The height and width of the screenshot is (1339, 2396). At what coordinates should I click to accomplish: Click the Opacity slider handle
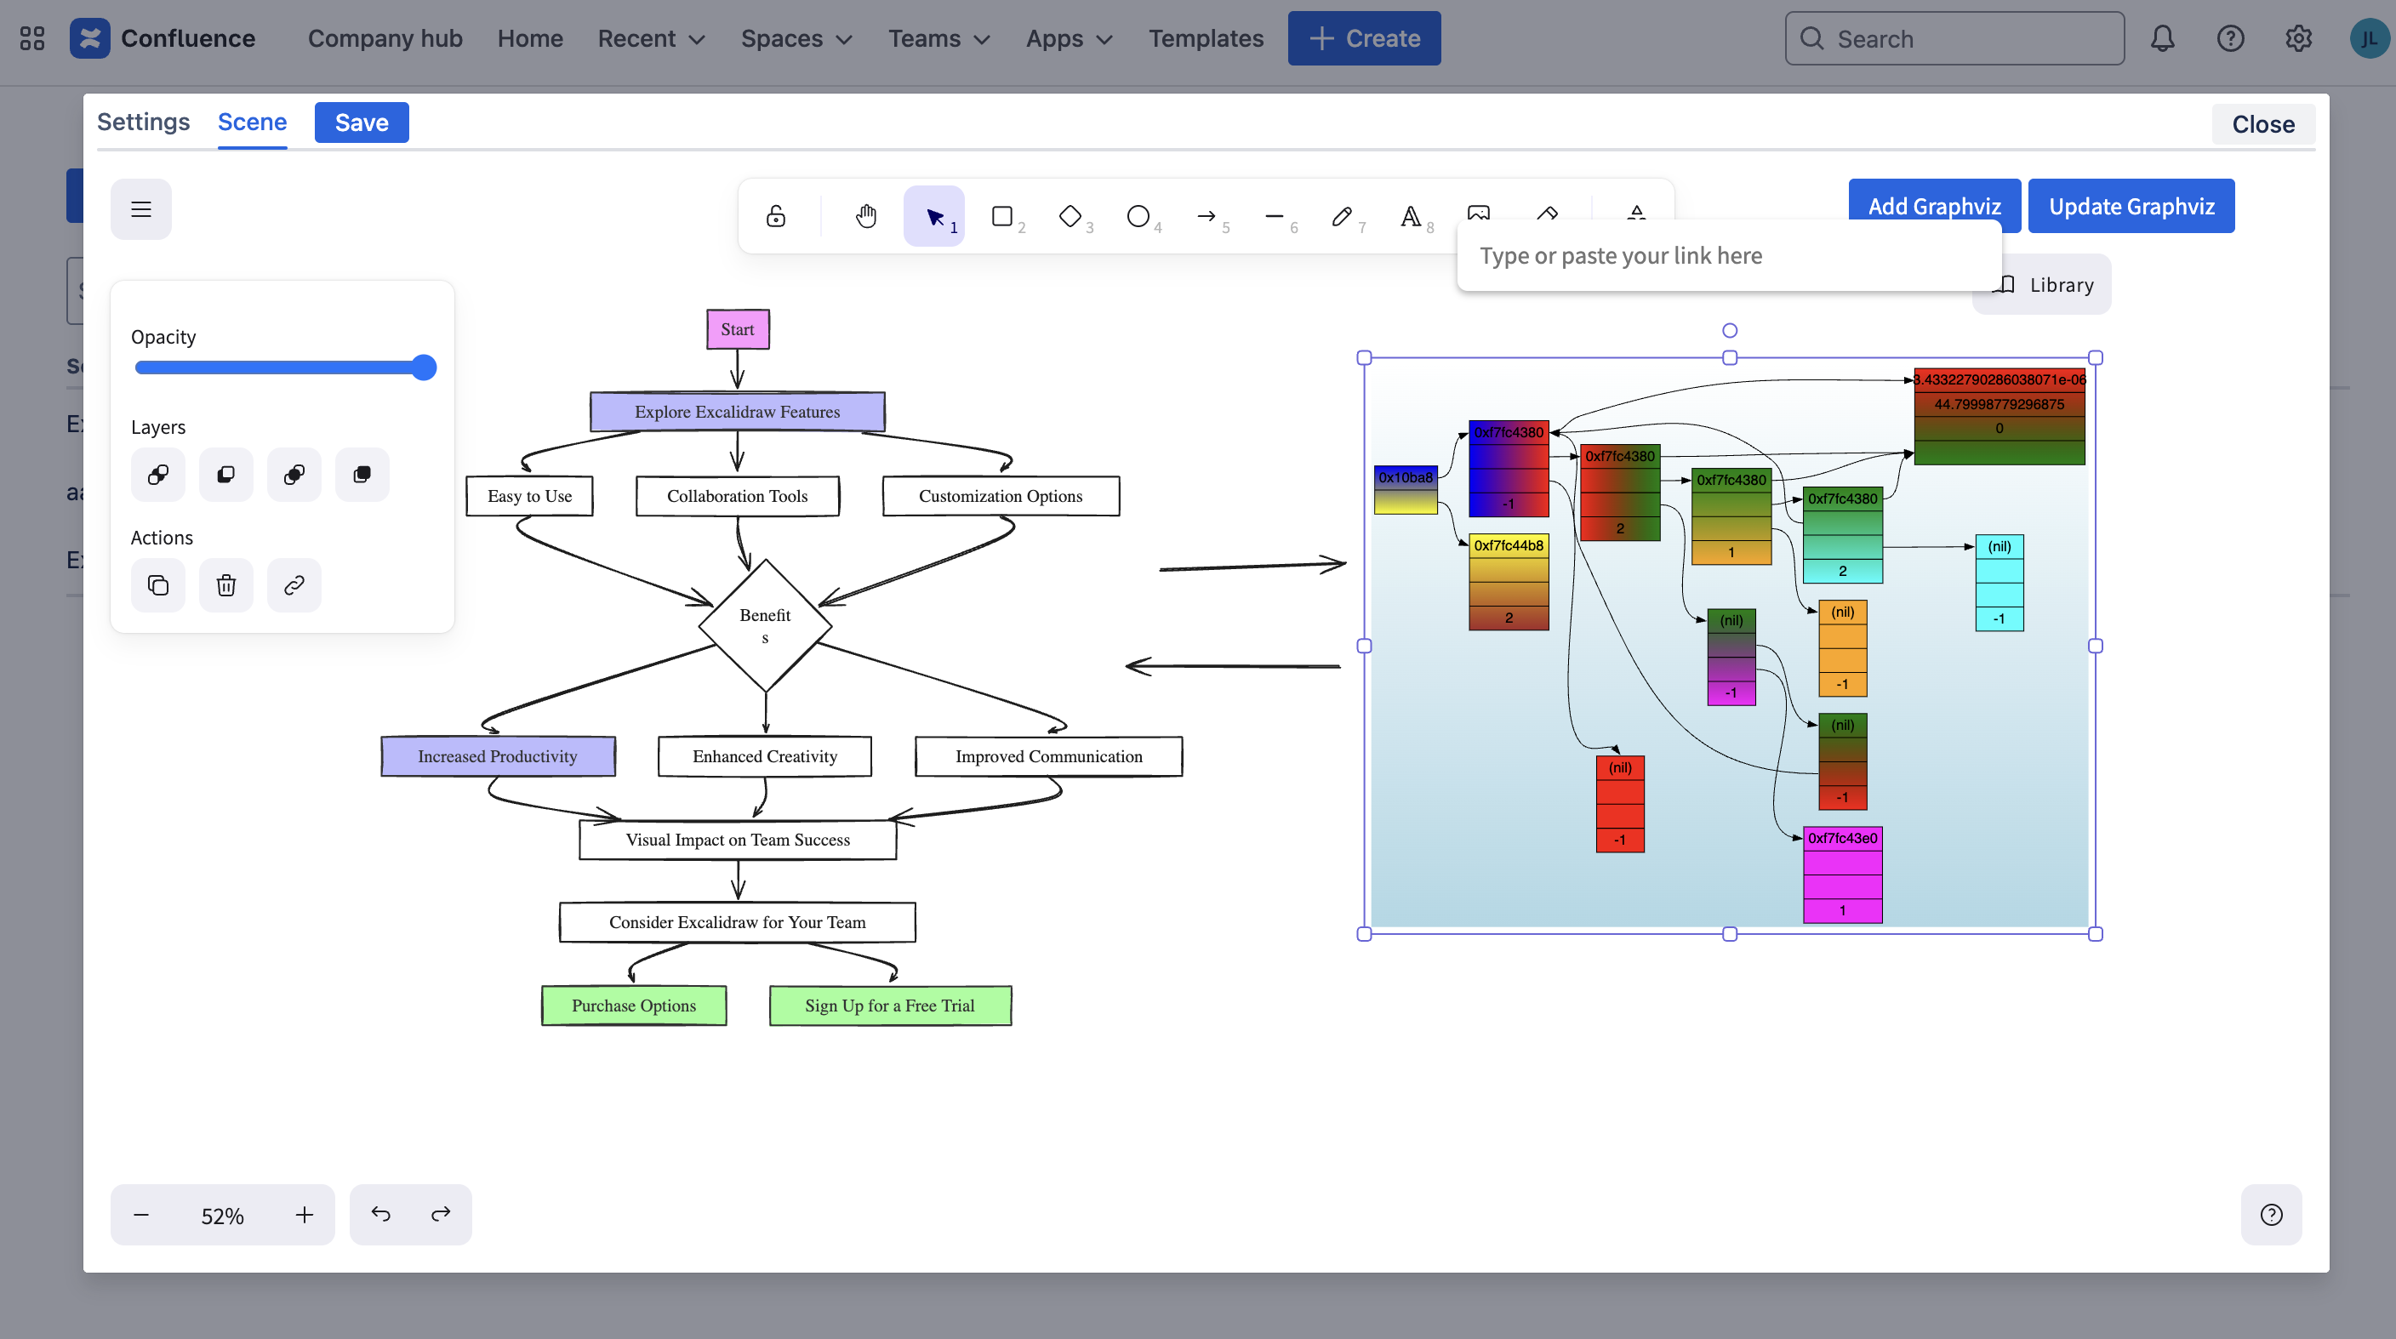(423, 368)
